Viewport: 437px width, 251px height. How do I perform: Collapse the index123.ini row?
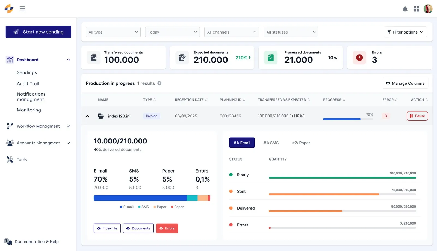pos(87,116)
